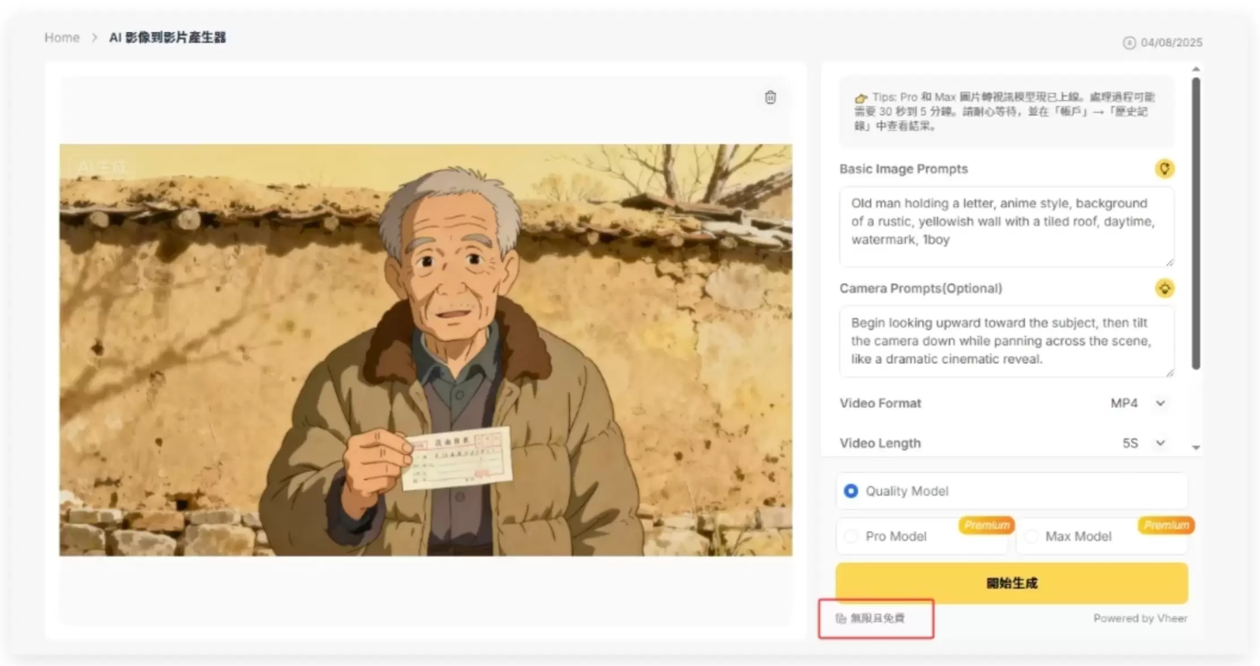Click the AI 影像到影片產生器 breadcrumb item
Image resolution: width=1260 pixels, height=666 pixels.
(x=168, y=37)
